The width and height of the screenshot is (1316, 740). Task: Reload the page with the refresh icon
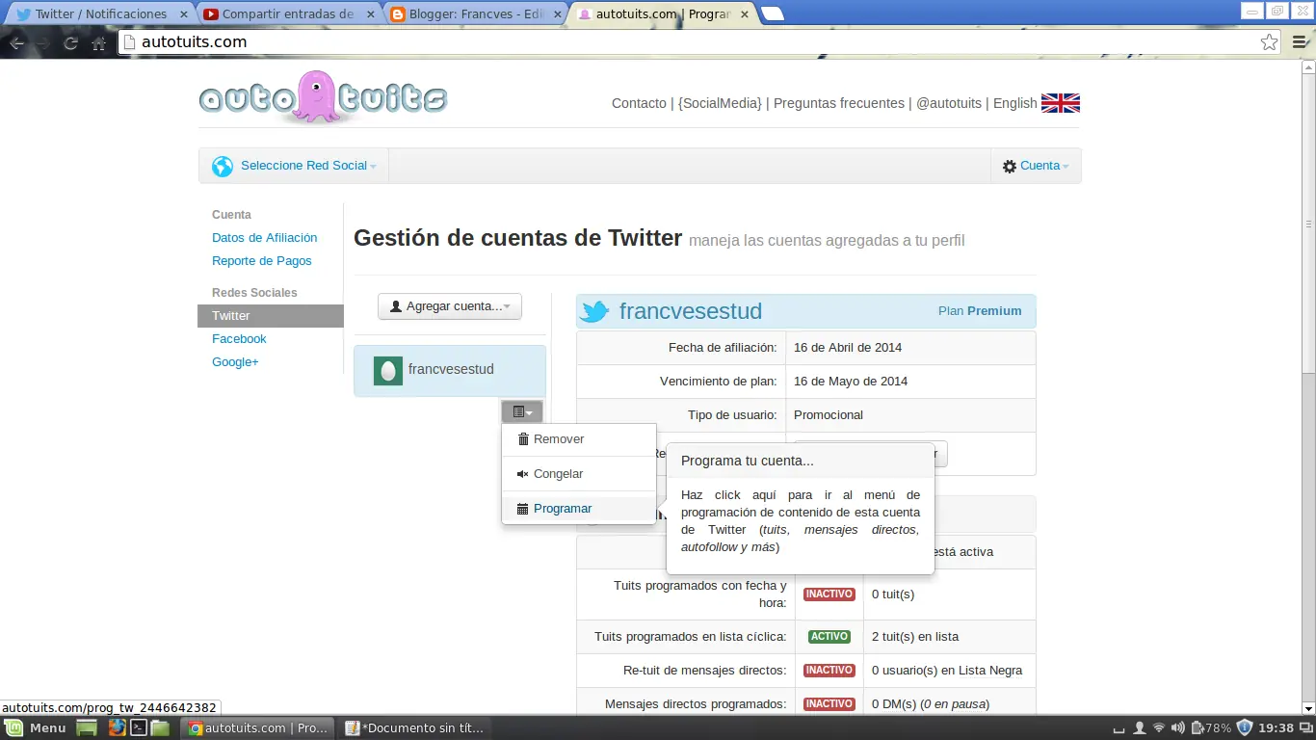pyautogui.click(x=70, y=42)
